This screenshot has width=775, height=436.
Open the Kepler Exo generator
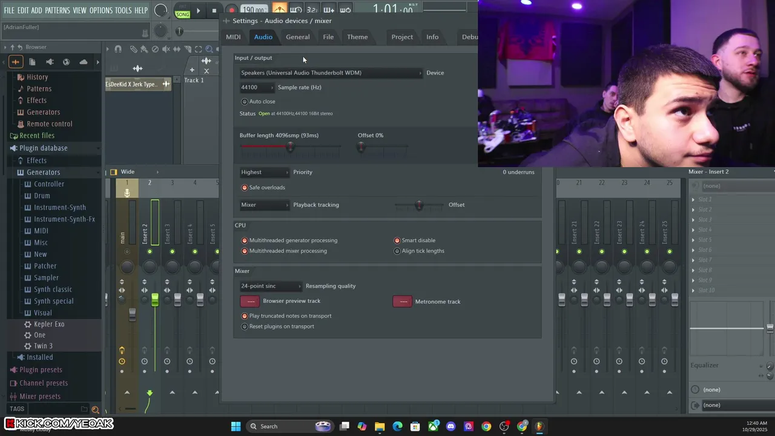point(49,324)
